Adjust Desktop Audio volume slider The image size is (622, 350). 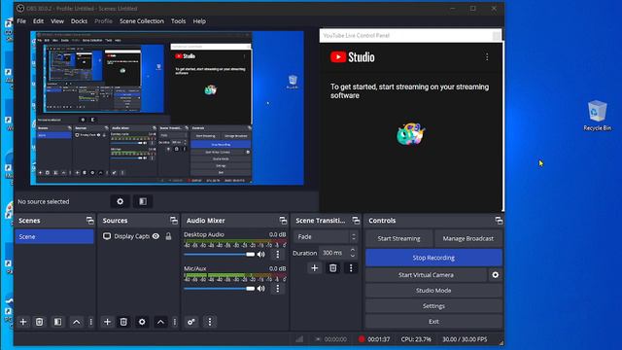point(220,255)
